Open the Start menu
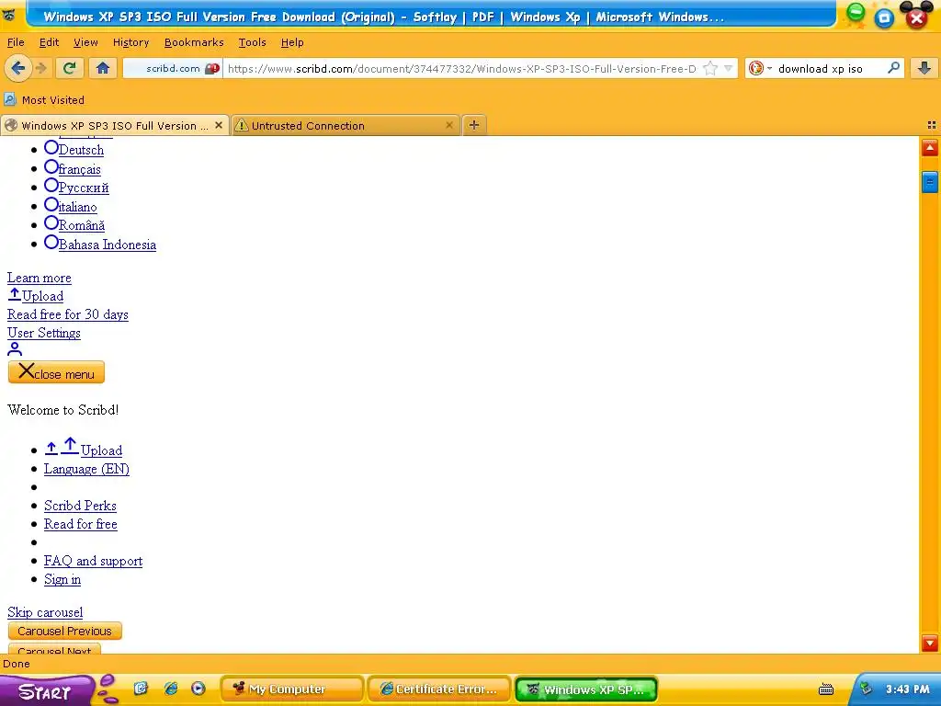The height and width of the screenshot is (706, 941). click(x=46, y=691)
